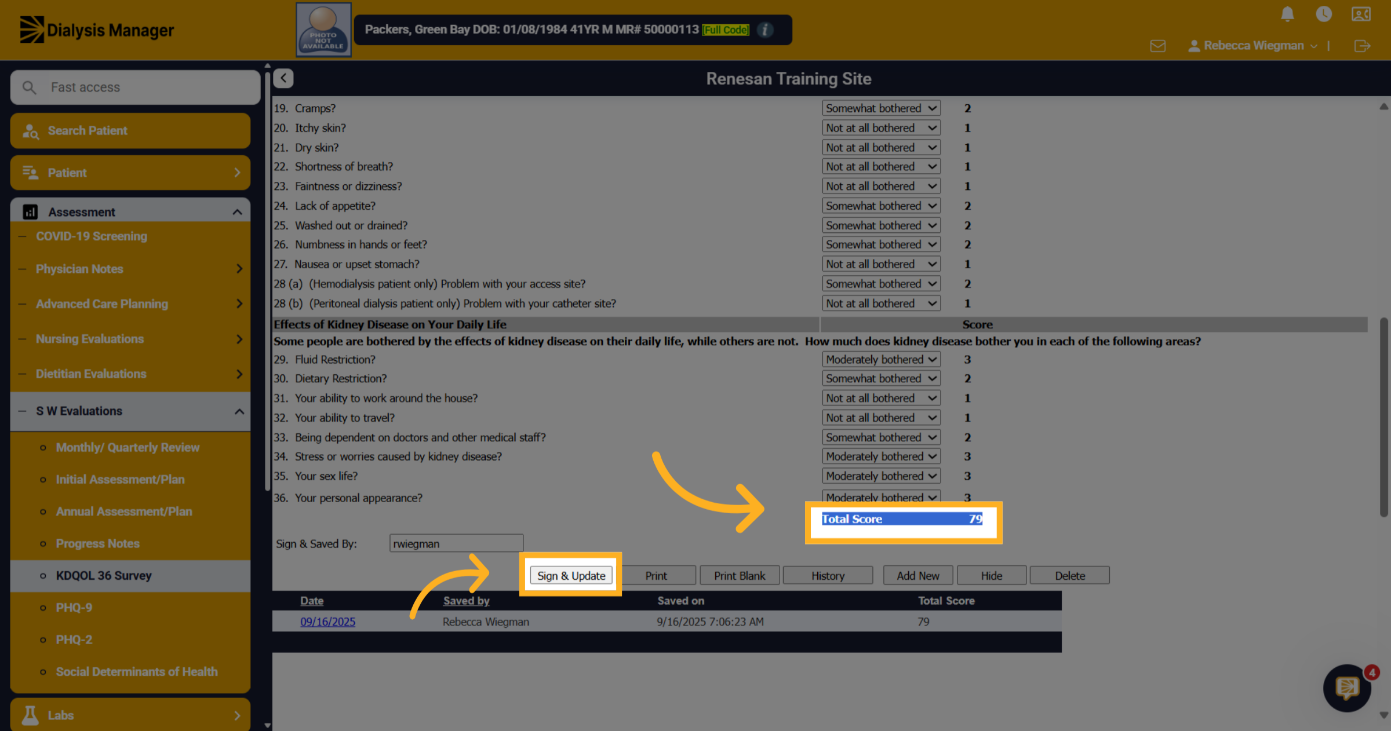The width and height of the screenshot is (1391, 731).
Task: Open the Fluid Restriction answer dropdown
Action: click(x=881, y=359)
